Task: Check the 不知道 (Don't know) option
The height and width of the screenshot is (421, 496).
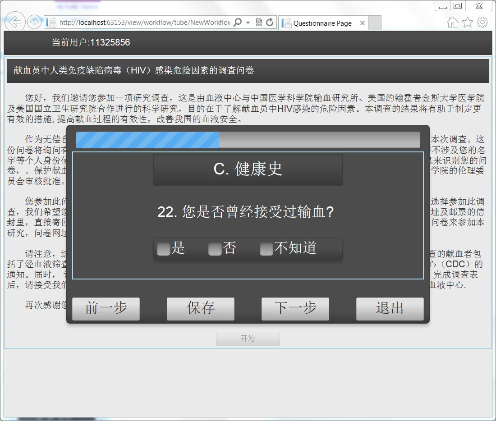Action: click(x=266, y=249)
